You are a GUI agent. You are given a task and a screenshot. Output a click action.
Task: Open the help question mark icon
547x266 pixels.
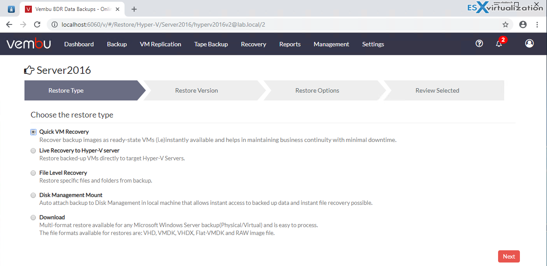click(x=479, y=43)
